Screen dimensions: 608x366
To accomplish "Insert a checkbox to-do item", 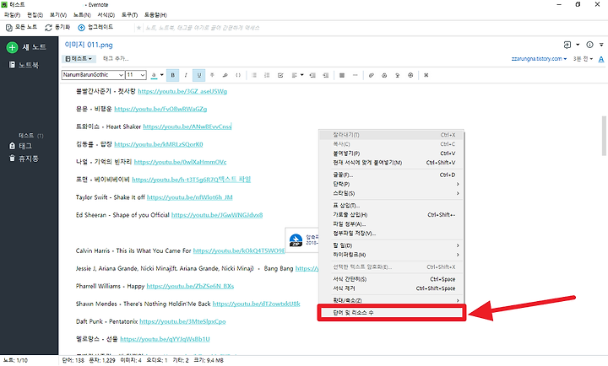I will point(280,75).
